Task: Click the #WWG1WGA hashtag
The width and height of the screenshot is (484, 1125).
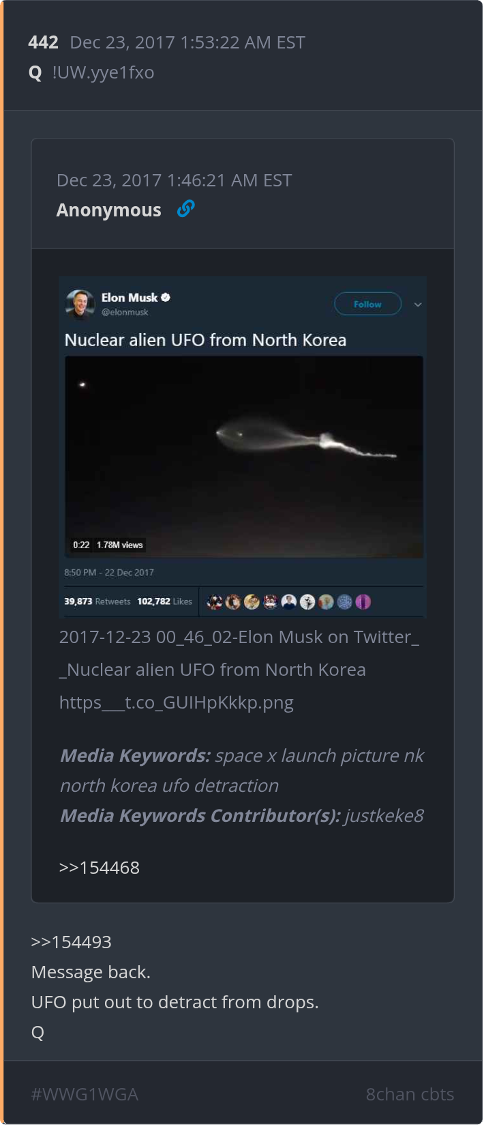Action: 85,1094
